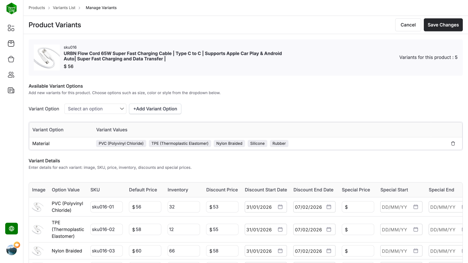Image resolution: width=468 pixels, height=263 pixels.
Task: Click the Add Variant Option button
Action: pos(155,109)
